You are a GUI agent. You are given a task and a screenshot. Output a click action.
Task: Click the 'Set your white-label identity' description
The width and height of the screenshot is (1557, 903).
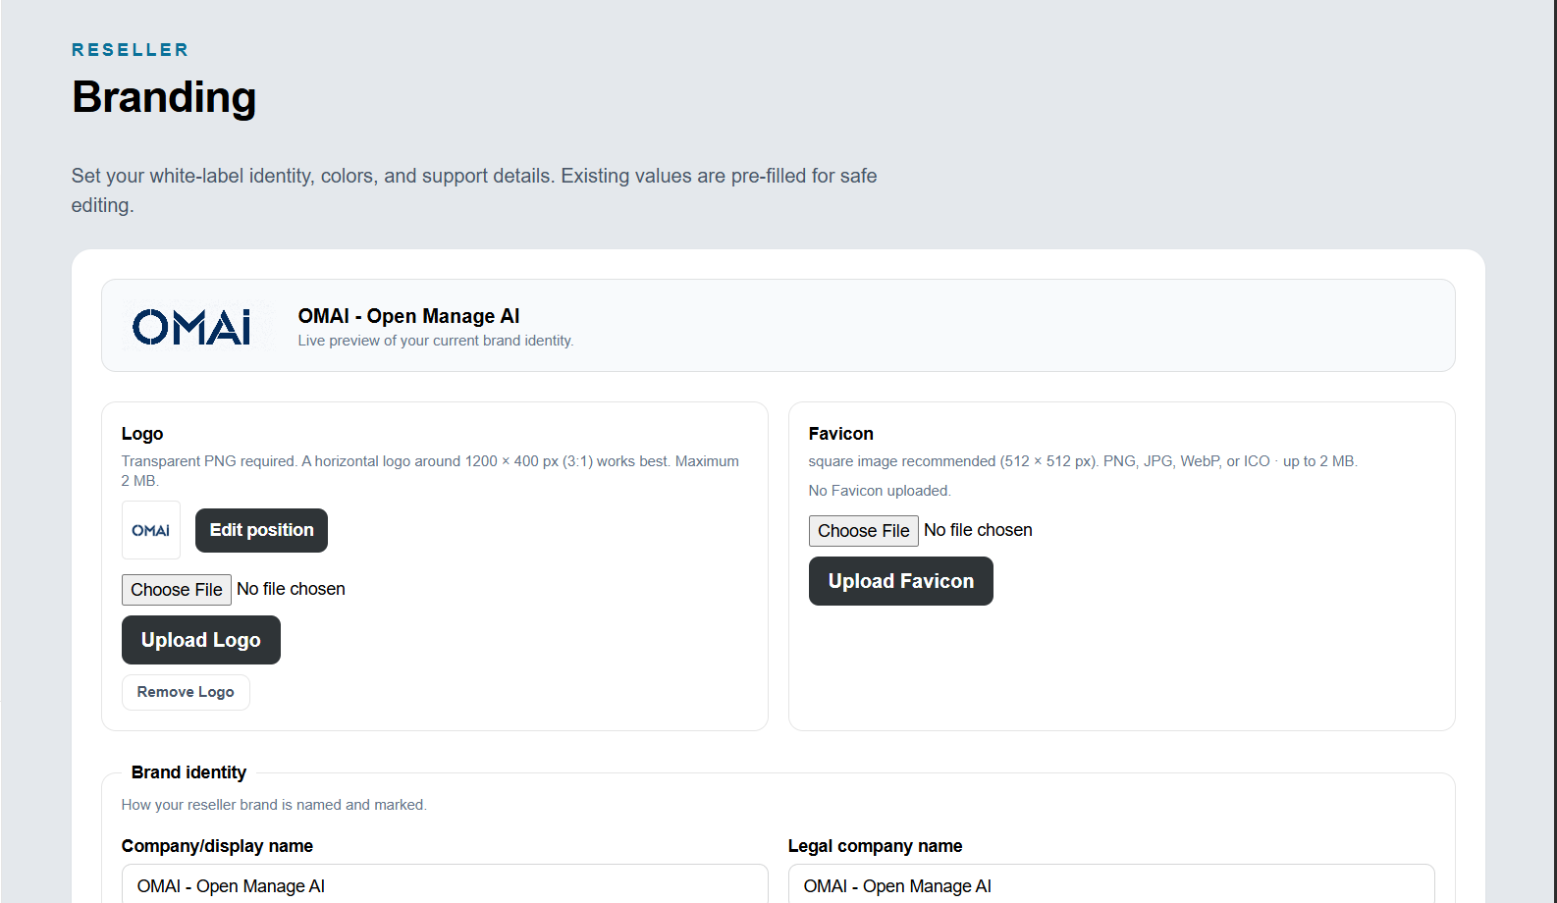coord(474,190)
